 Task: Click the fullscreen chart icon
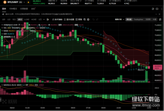[x=160, y=19]
